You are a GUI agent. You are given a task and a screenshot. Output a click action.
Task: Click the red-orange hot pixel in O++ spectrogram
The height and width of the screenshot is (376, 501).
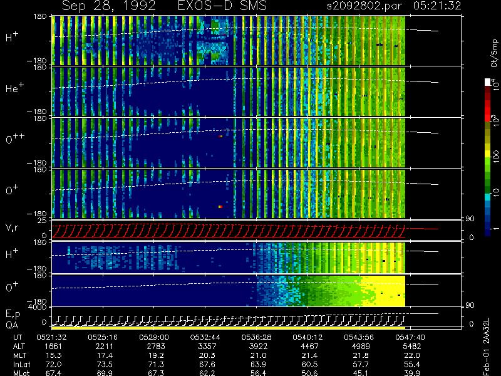(220, 137)
